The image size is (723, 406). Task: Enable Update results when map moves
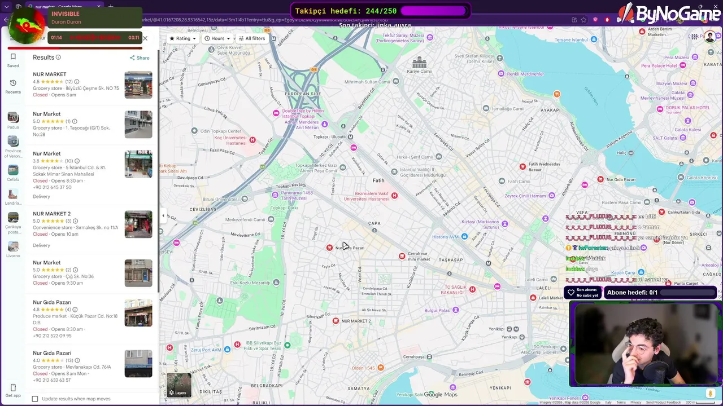[x=35, y=399]
